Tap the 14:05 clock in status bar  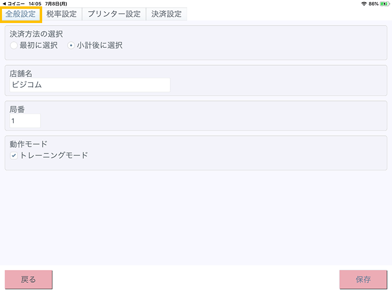tap(35, 3)
